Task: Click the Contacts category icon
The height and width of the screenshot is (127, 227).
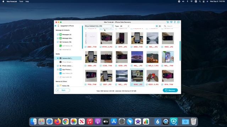Action: pos(61,42)
